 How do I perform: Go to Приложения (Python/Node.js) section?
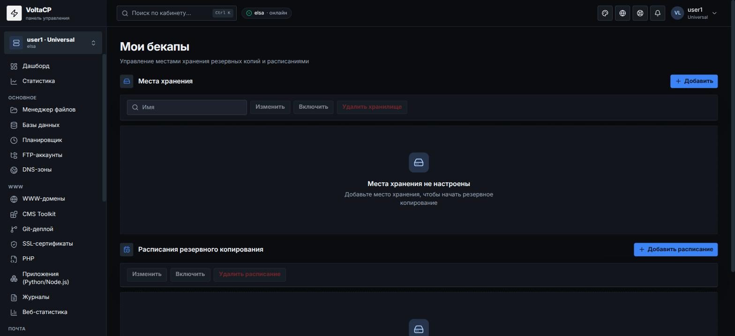[53, 278]
